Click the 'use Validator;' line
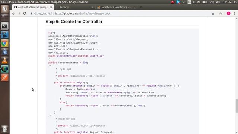The width and height of the screenshot is (238, 134). (x=58, y=53)
